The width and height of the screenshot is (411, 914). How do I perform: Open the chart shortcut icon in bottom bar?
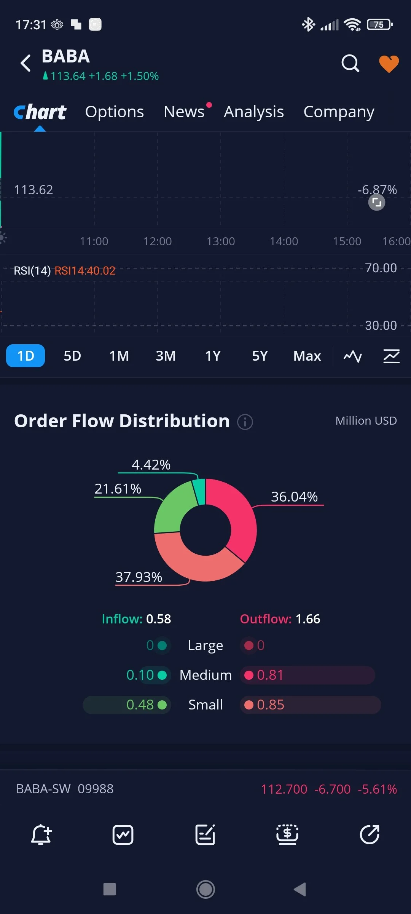point(123,835)
